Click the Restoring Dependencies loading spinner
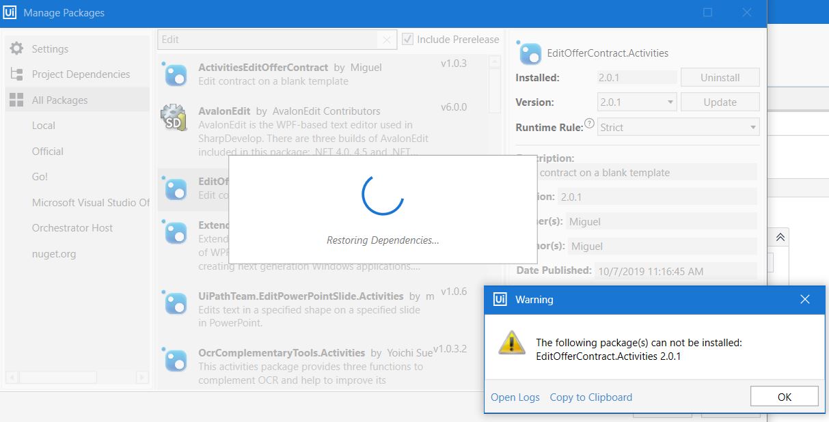Viewport: 829px width, 422px height. 382,194
